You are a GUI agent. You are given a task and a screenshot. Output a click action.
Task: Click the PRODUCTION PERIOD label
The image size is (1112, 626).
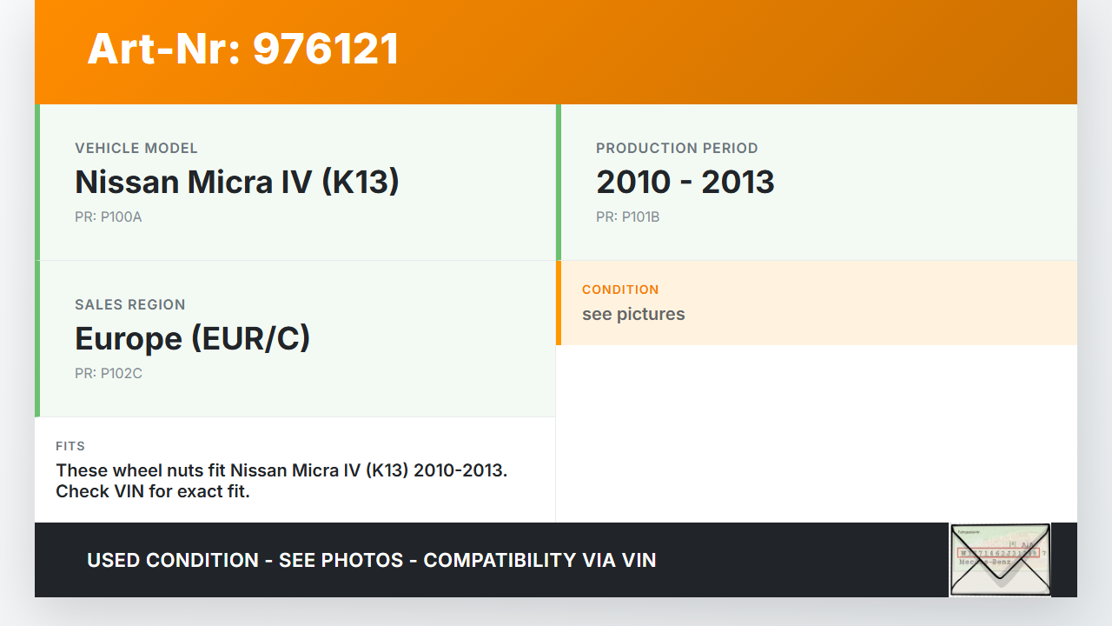[677, 149]
